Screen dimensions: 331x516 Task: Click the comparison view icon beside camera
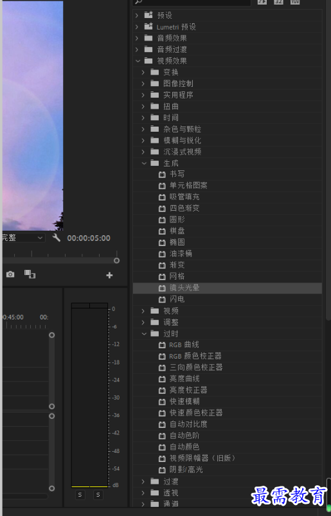[30, 274]
